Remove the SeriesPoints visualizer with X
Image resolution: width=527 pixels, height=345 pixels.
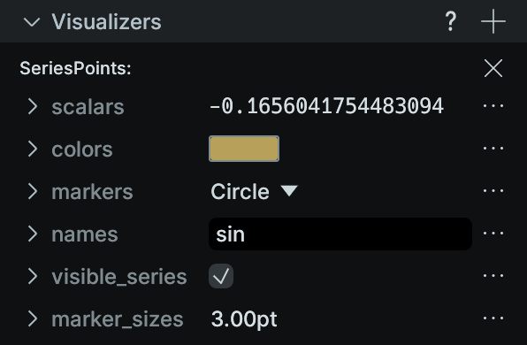click(493, 68)
